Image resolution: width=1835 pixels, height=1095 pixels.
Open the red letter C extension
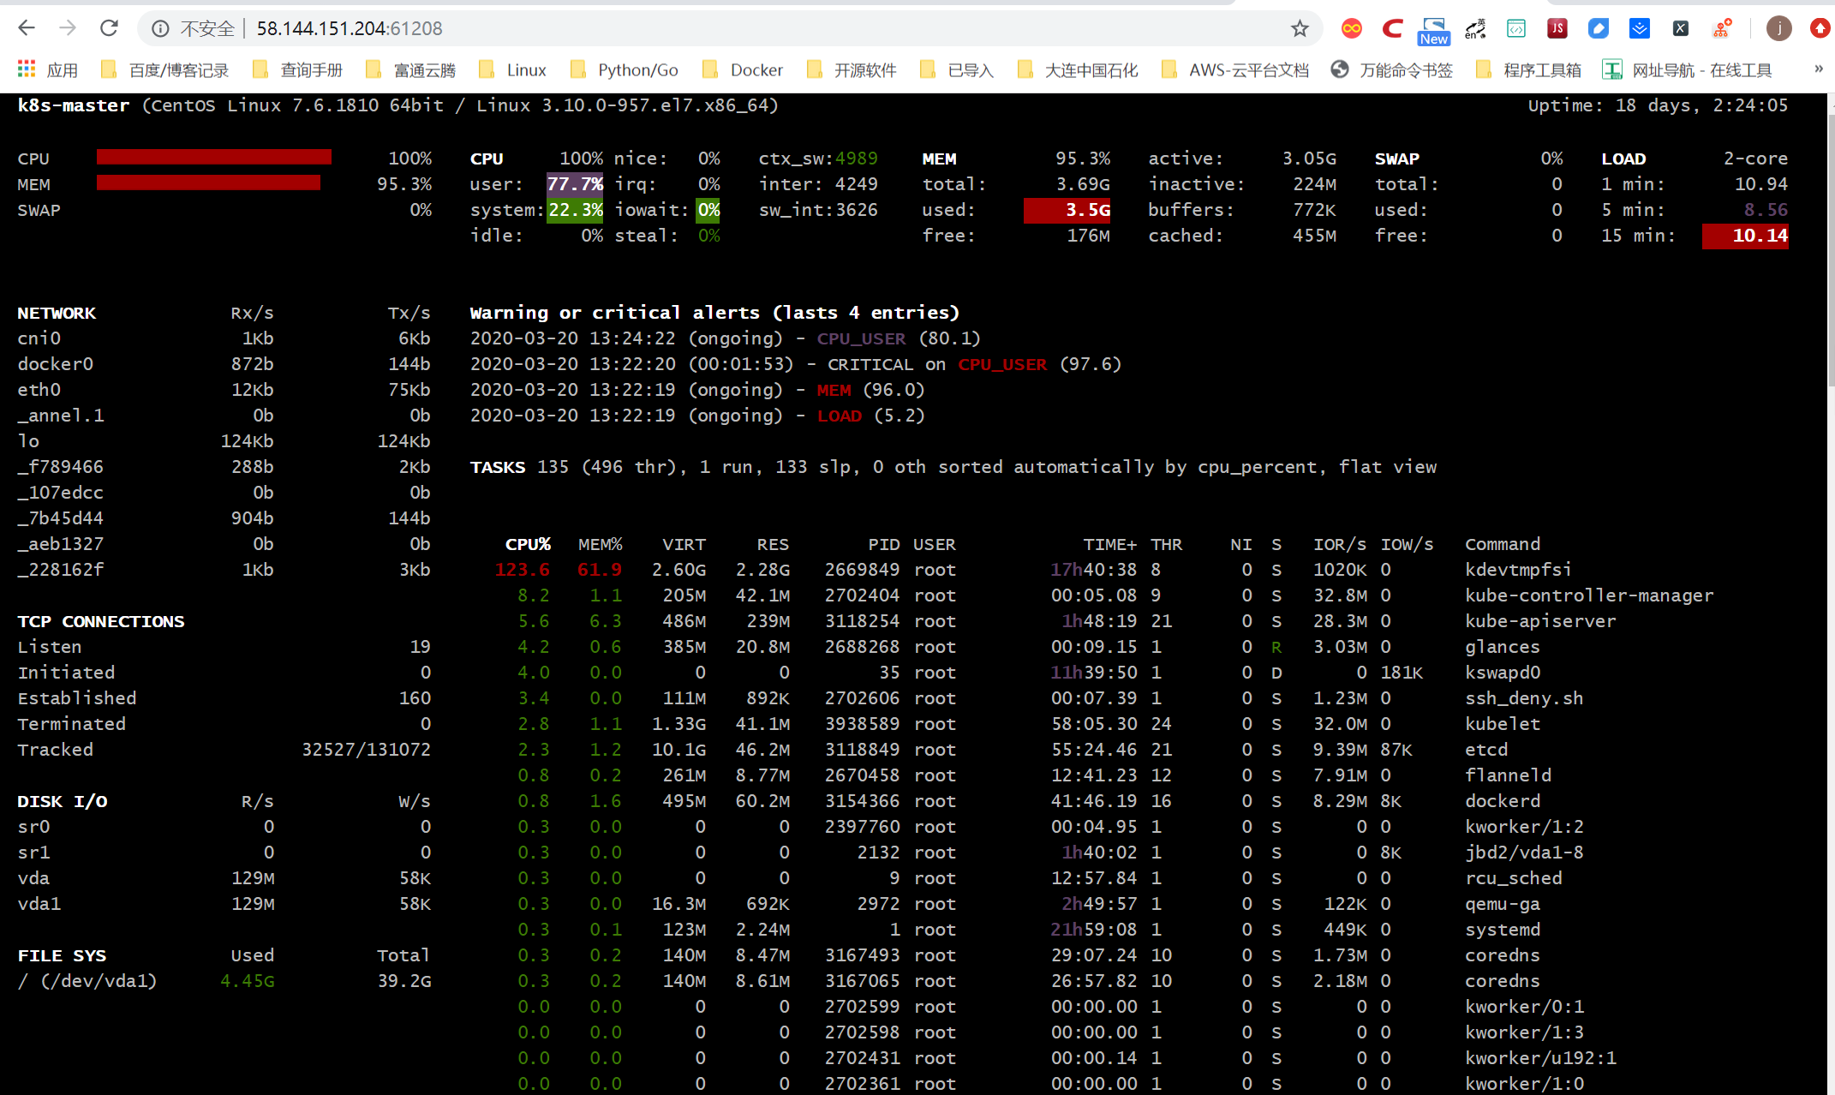tap(1393, 28)
